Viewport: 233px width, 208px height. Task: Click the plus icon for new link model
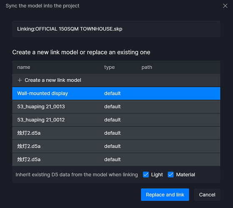coord(20,80)
